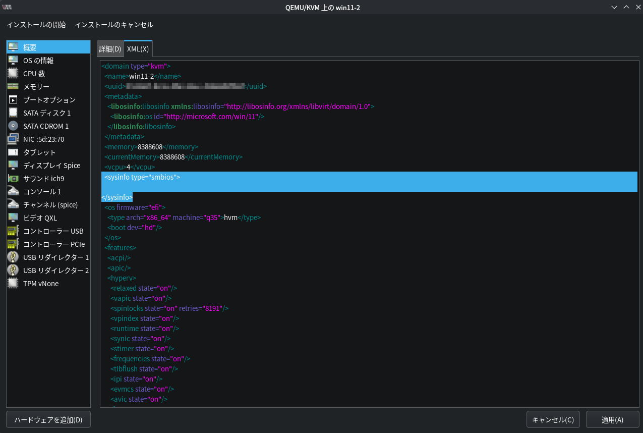643x433 pixels.
Task: Click the USB リダイレクター 1 icon
Action: pos(13,257)
